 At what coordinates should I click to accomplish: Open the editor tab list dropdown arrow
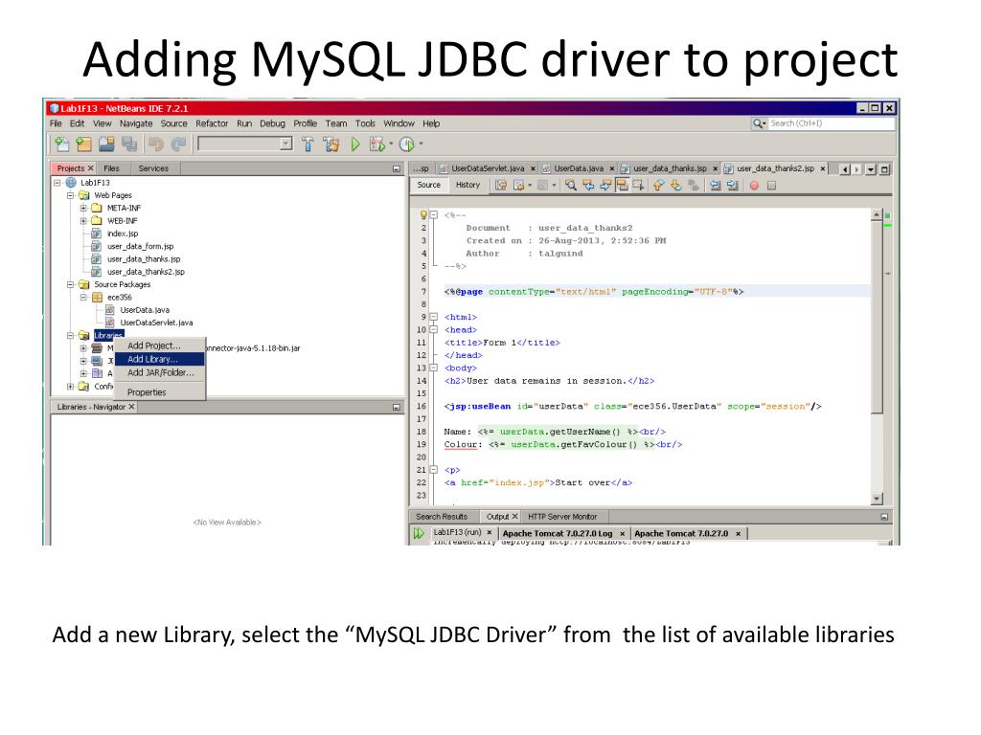(x=870, y=169)
